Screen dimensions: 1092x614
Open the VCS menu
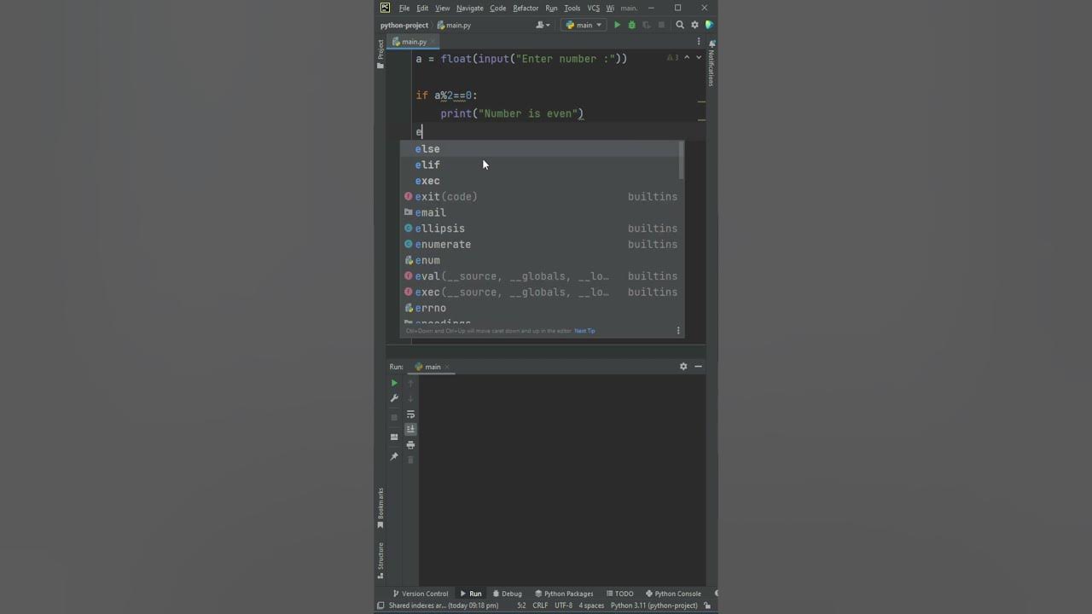click(593, 8)
